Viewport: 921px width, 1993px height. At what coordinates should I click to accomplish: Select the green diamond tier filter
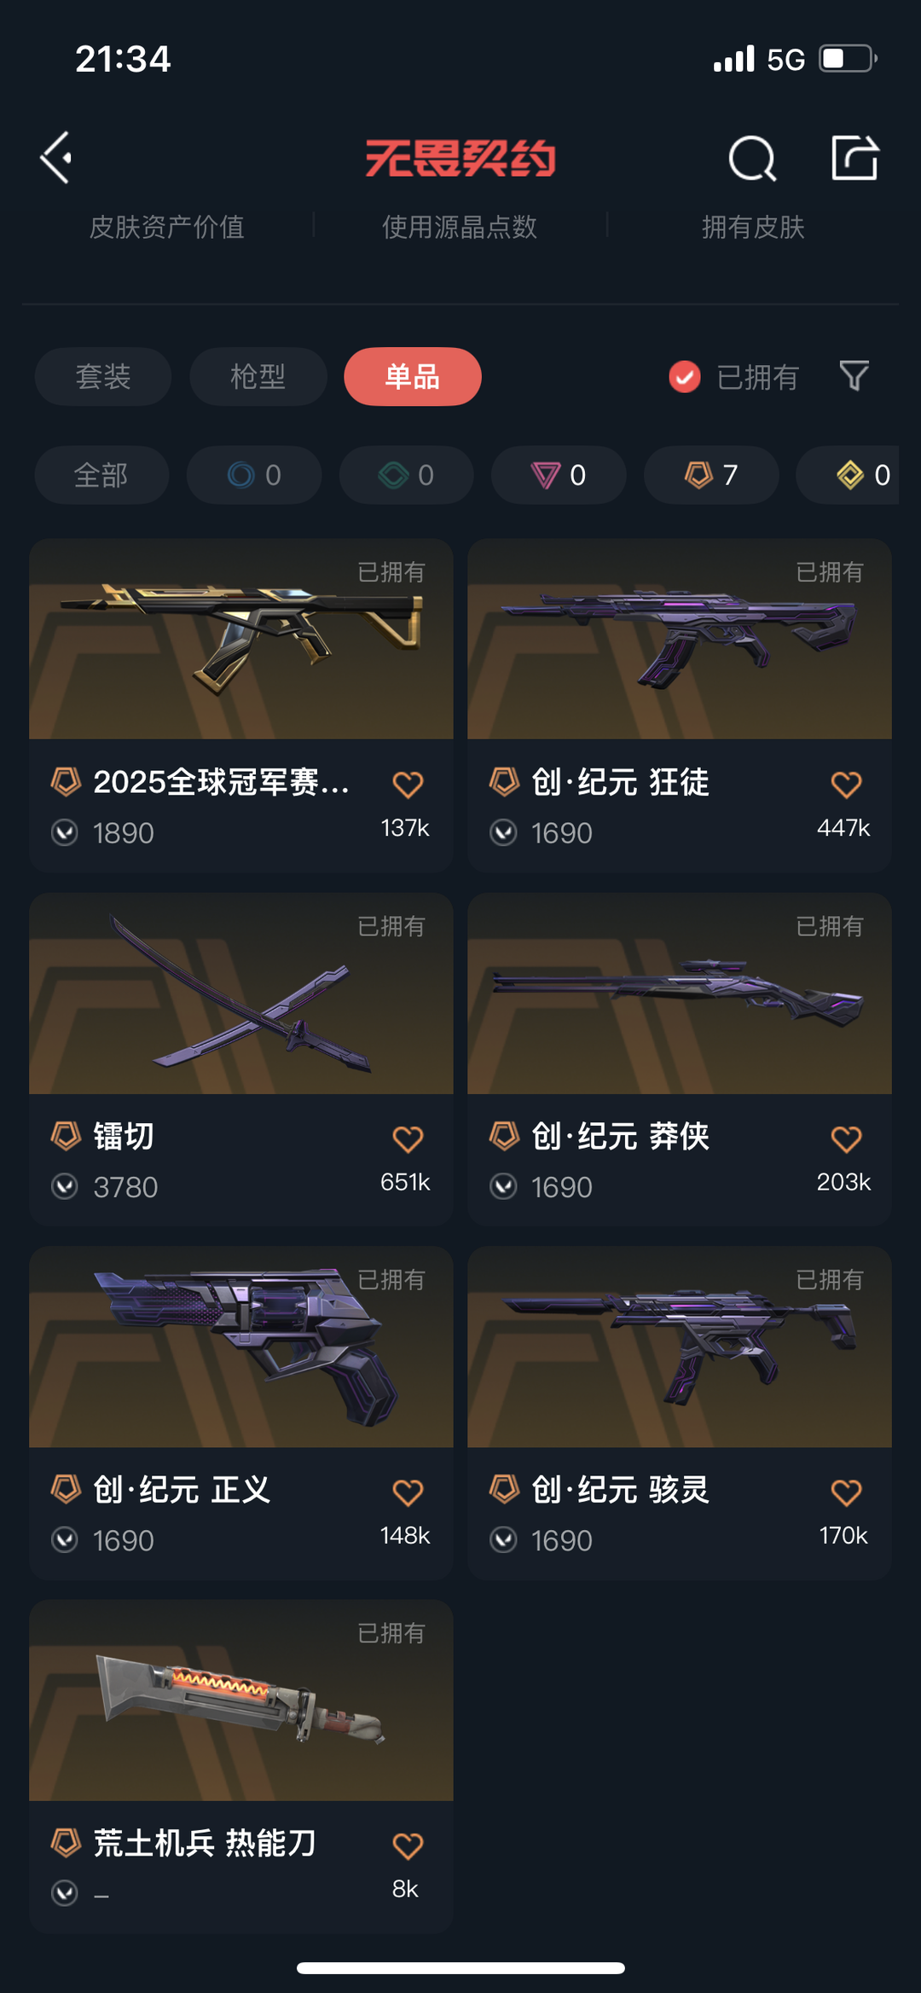[407, 475]
